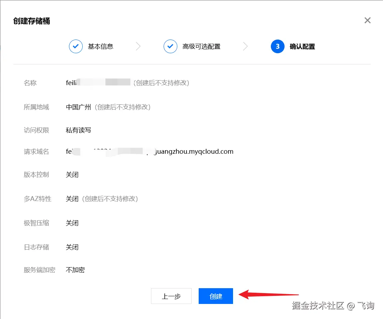Click the 关闭 value beside 多AZ特性

click(x=72, y=199)
